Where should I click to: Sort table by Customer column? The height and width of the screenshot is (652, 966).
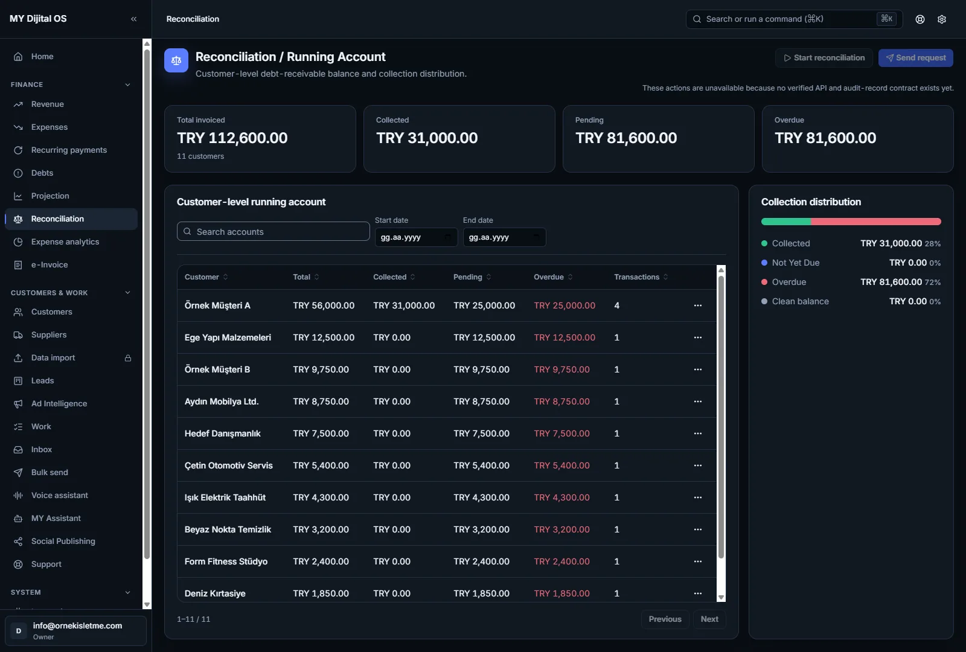(206, 277)
